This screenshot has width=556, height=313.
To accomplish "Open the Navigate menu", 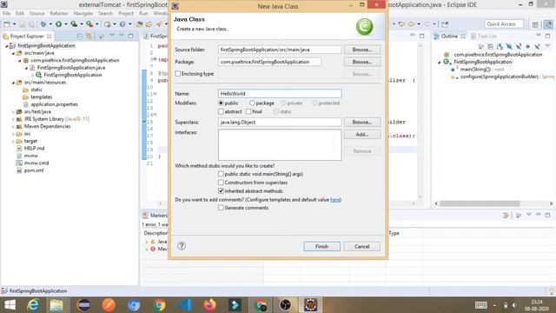I will pos(83,13).
